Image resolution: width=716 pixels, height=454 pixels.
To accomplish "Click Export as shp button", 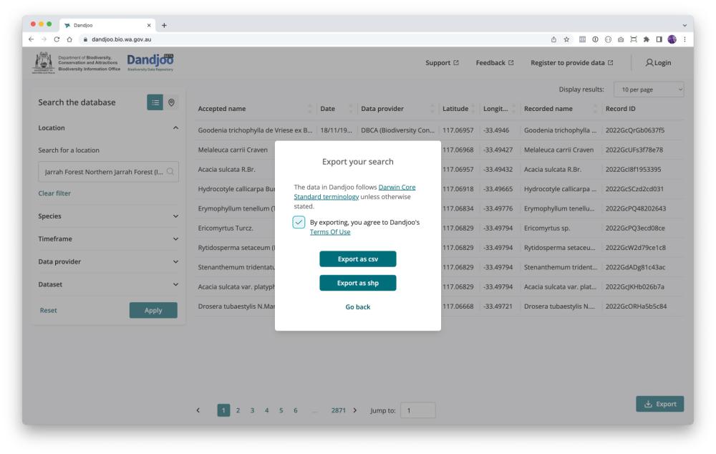I will tap(357, 283).
